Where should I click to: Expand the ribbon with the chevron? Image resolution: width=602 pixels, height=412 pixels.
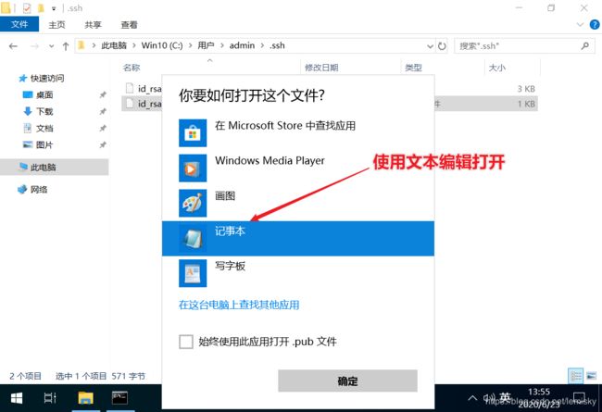tap(580, 25)
